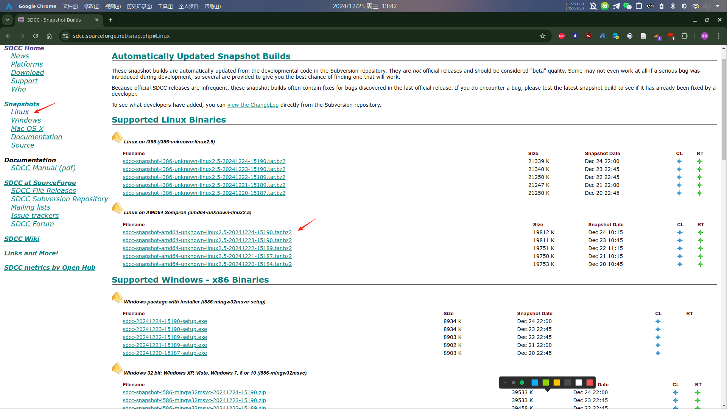Click the purple profile avatar

click(x=705, y=36)
